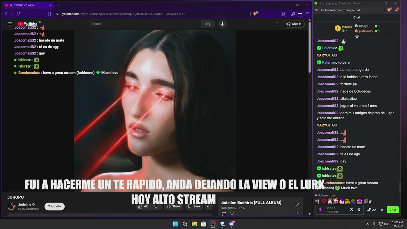Click the scroll-down arrow of YouTube page
The width and height of the screenshot is (407, 229).
click(310, 214)
